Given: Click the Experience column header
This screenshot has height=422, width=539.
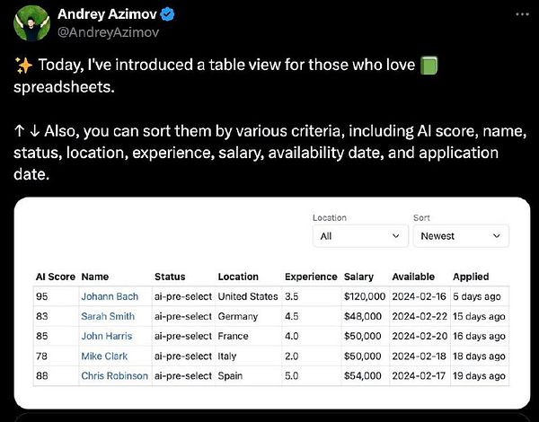Looking at the screenshot, I should (x=310, y=277).
